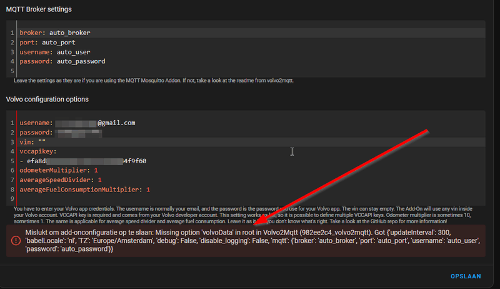Click the 'averageFuelConsumptionMultiplier: 1' line

point(85,190)
